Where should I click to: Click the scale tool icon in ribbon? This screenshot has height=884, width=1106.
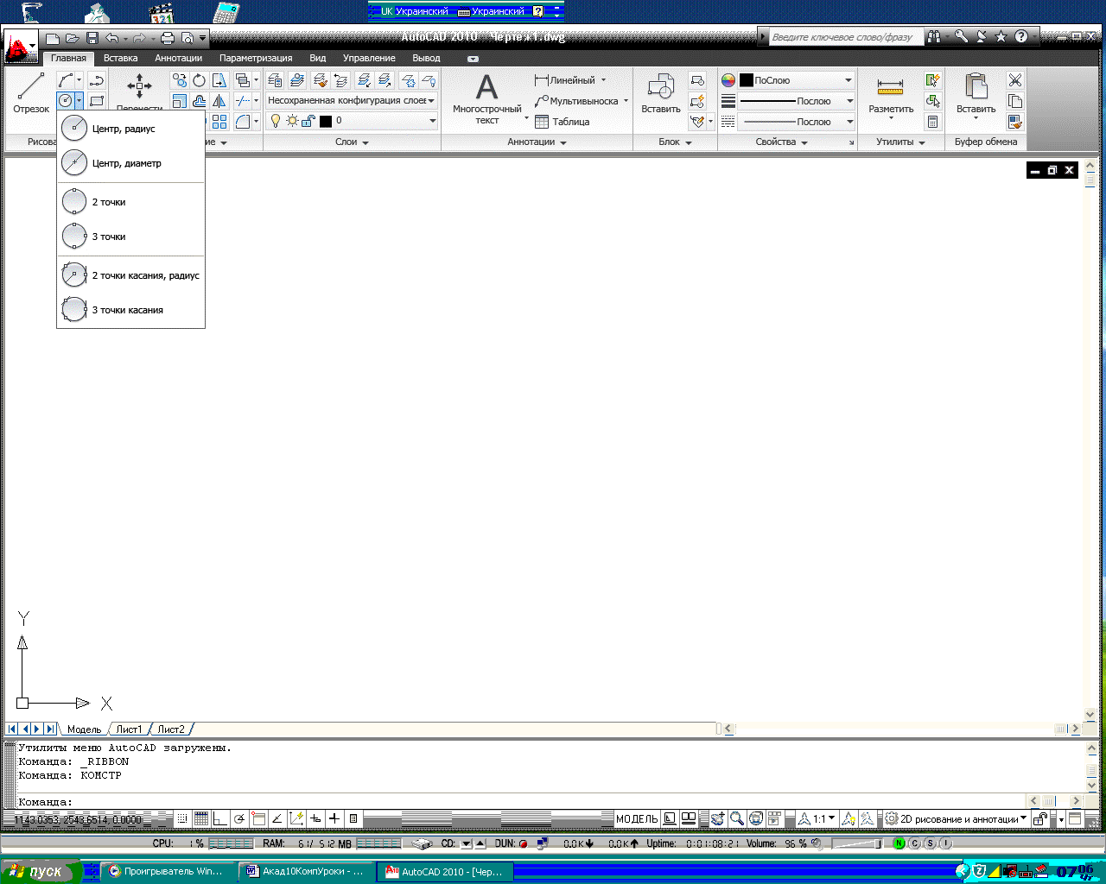179,101
